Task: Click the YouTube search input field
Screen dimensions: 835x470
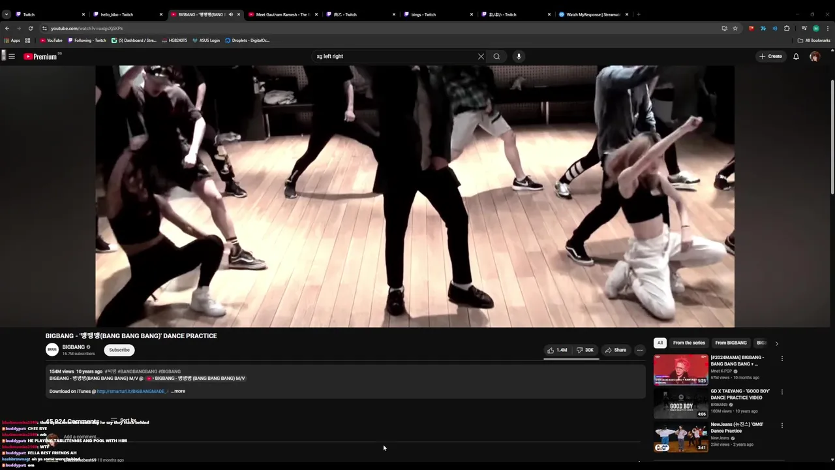Action: pyautogui.click(x=395, y=56)
